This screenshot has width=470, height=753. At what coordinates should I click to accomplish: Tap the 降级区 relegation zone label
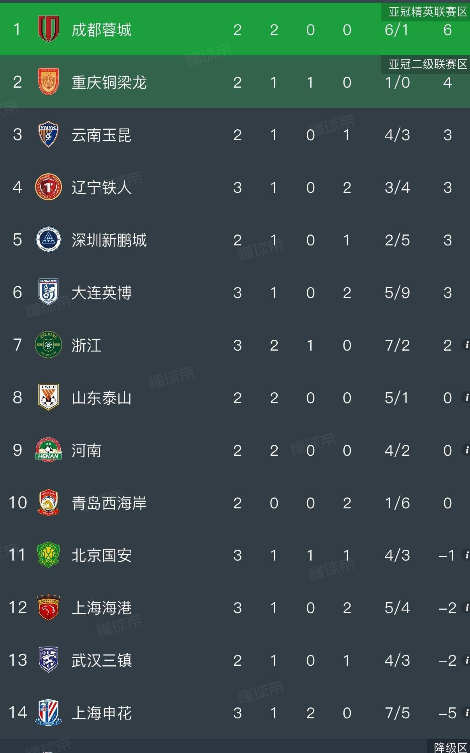pyautogui.click(x=451, y=747)
